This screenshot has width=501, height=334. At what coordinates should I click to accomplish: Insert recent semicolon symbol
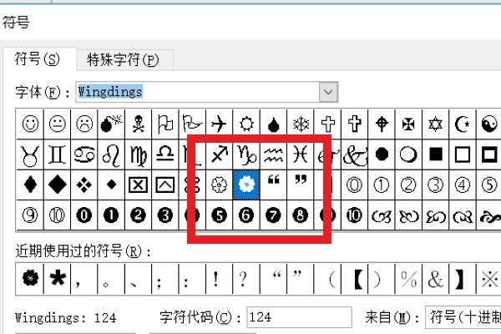click(x=165, y=279)
